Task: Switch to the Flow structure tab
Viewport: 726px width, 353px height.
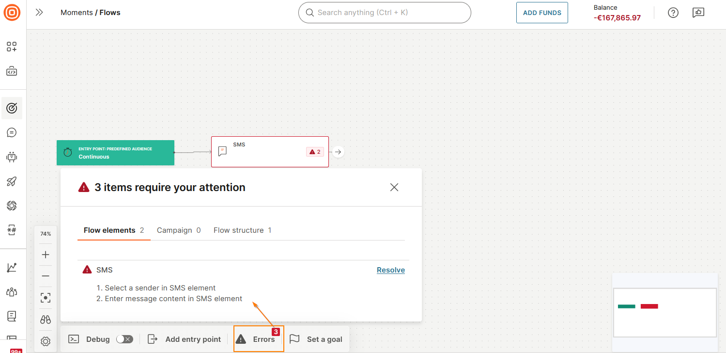Action: click(238, 230)
